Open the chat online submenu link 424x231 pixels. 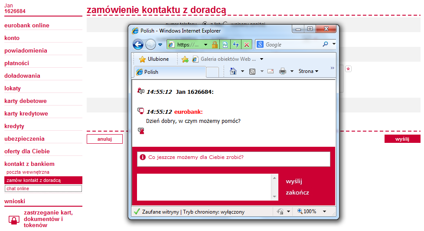[x=43, y=188]
